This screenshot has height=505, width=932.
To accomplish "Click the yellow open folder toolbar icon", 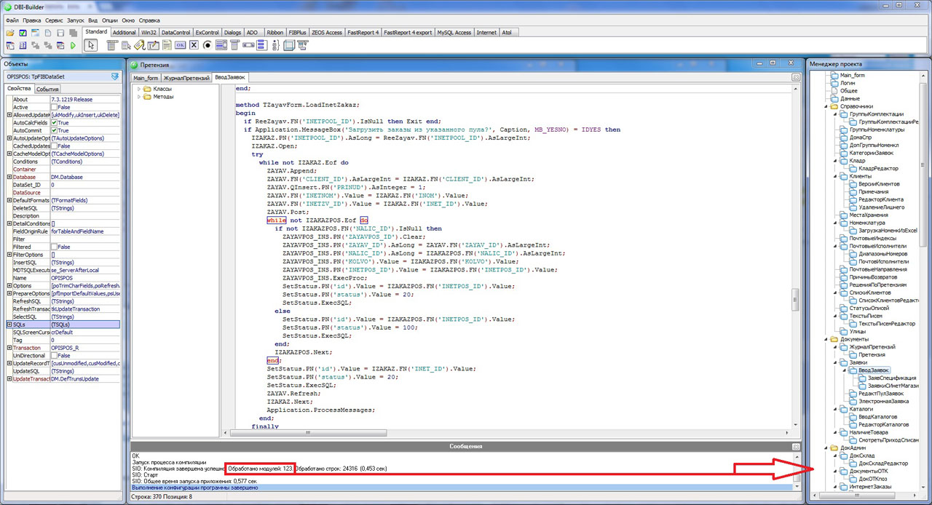I will coord(10,33).
